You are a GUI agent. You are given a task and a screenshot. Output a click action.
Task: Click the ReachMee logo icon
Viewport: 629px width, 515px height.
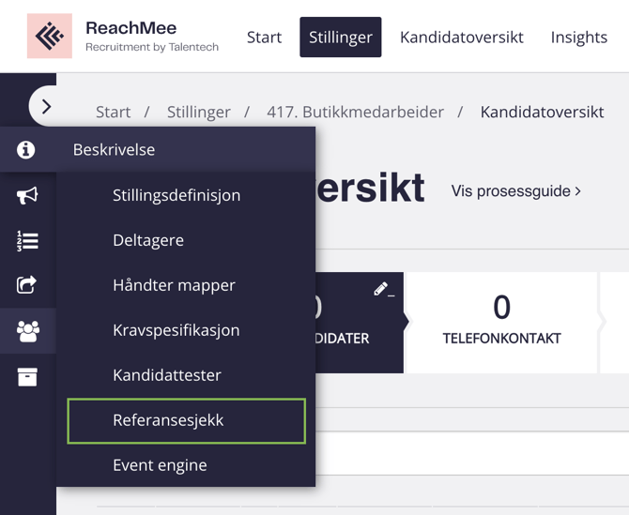pyautogui.click(x=49, y=37)
